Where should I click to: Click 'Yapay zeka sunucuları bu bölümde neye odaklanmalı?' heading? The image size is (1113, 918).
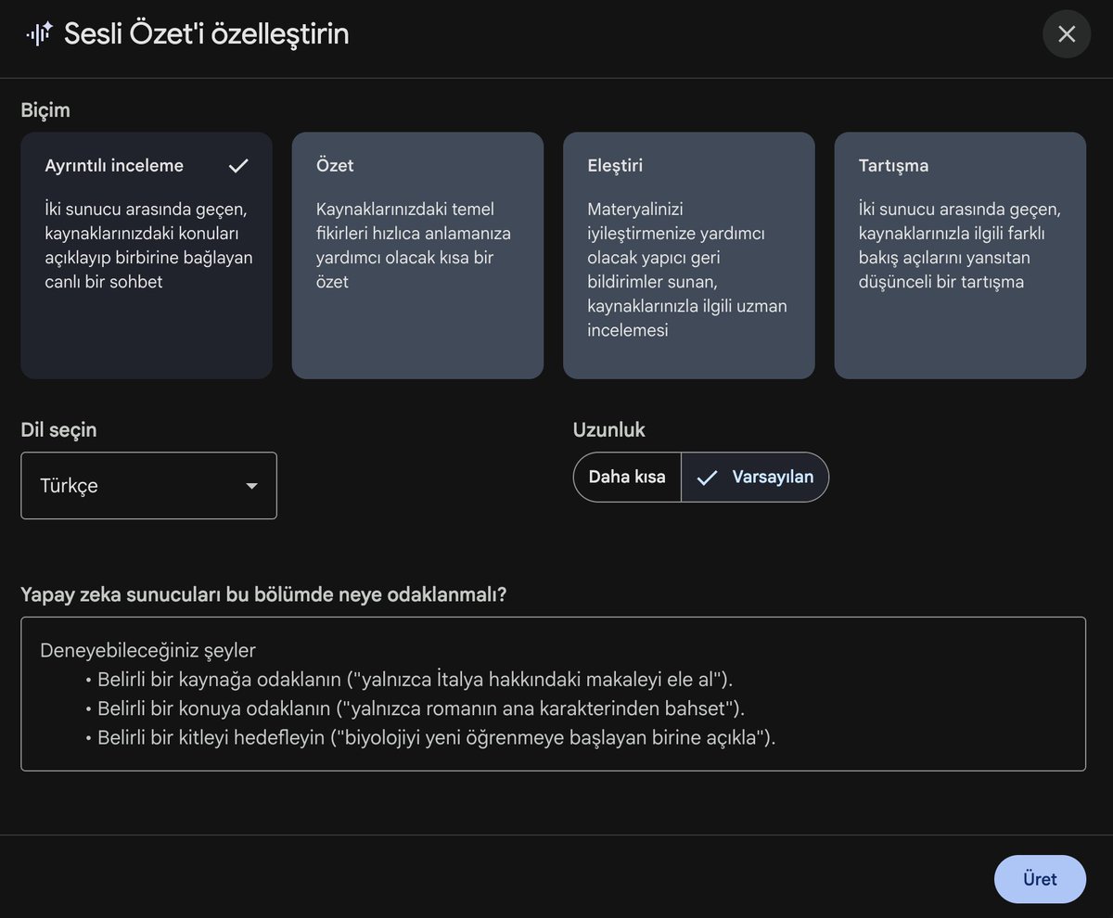pos(263,594)
